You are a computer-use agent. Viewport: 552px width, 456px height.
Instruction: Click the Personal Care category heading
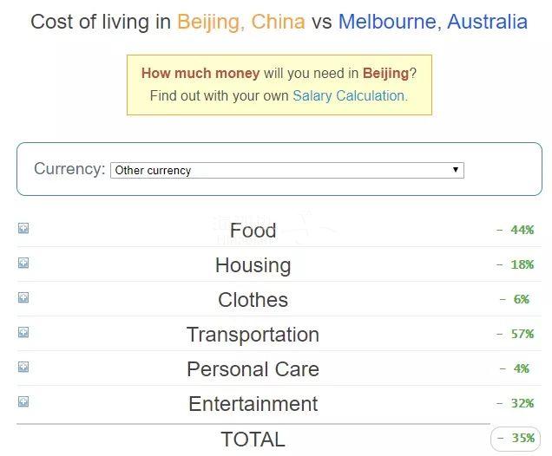[x=253, y=369]
